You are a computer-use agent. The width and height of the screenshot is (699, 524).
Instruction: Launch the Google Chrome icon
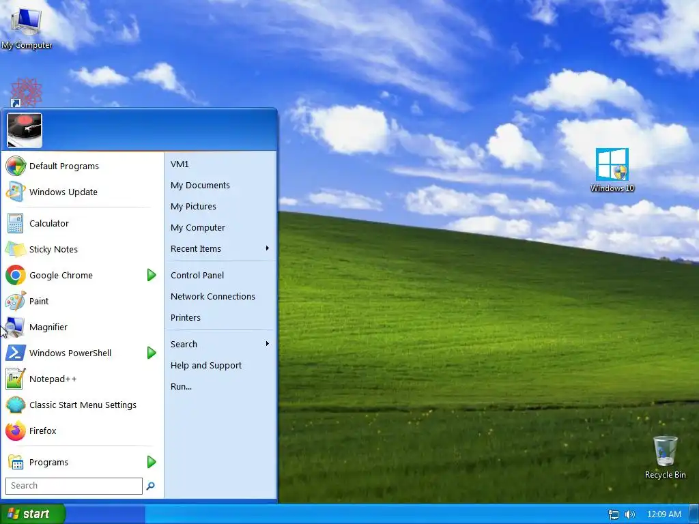pos(16,275)
